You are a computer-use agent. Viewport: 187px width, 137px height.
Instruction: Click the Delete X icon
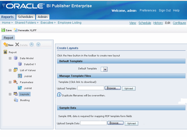[17, 44]
